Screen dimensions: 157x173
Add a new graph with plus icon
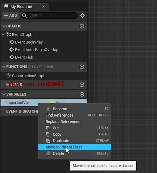click(82, 26)
